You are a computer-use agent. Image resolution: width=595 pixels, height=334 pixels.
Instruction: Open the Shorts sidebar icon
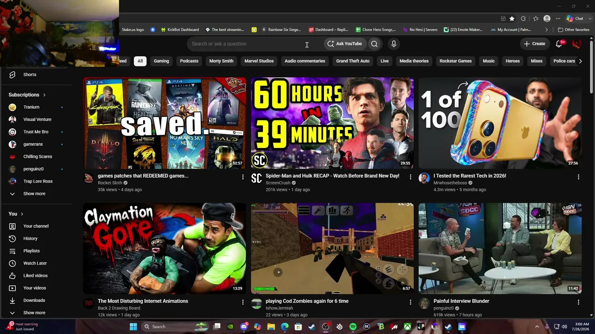pos(13,75)
